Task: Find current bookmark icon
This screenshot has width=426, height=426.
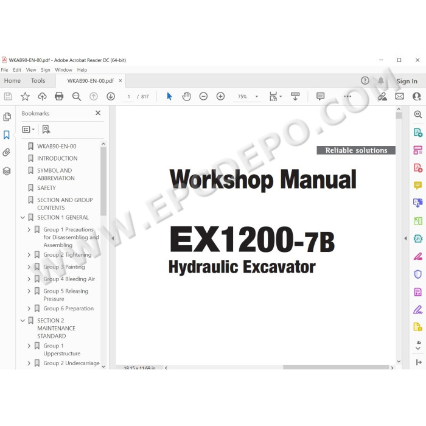Action: click(46, 130)
